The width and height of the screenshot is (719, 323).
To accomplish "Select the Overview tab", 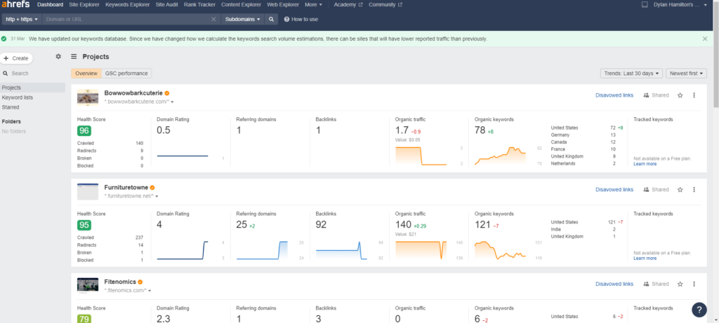I will (86, 73).
